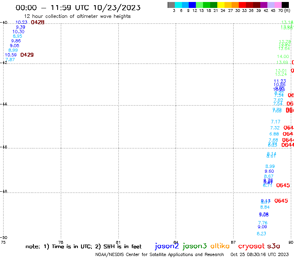Click the 13.01 wave height value

coord(281,71)
